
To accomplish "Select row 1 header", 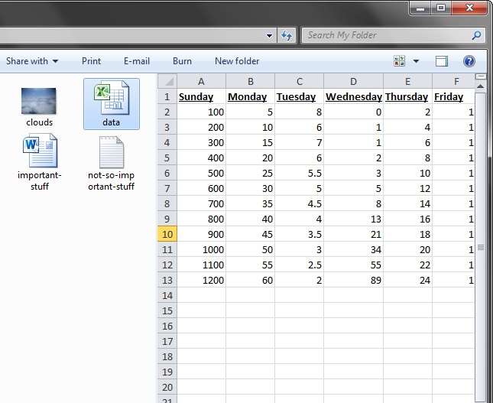I will pos(167,96).
